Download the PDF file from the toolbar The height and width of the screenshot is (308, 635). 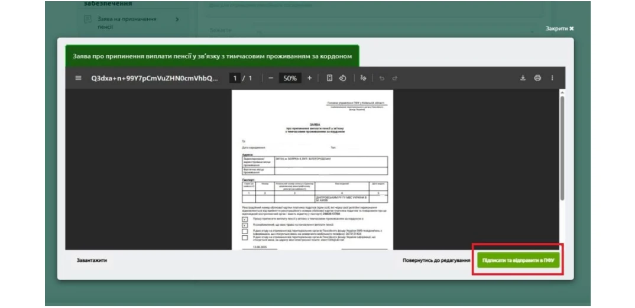(523, 78)
